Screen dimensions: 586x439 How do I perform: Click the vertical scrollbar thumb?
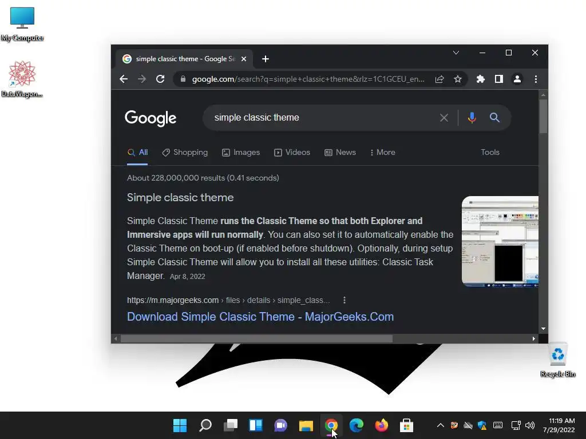pos(543,115)
